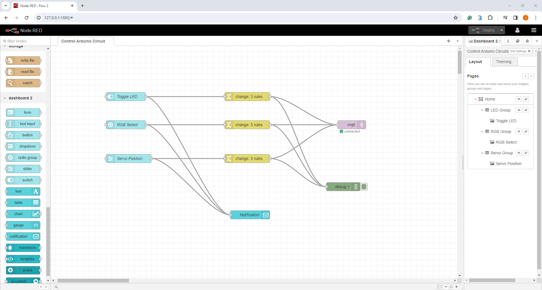Image resolution: width=542 pixels, height=290 pixels.
Task: Open the flow tabs list dropdown
Action: [x=458, y=41]
